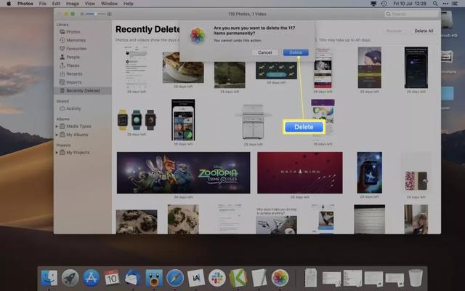Open Photos in the Library sidebar
The width and height of the screenshot is (465, 291).
(x=73, y=32)
